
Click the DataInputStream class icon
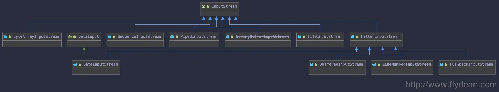[x=75, y=64]
